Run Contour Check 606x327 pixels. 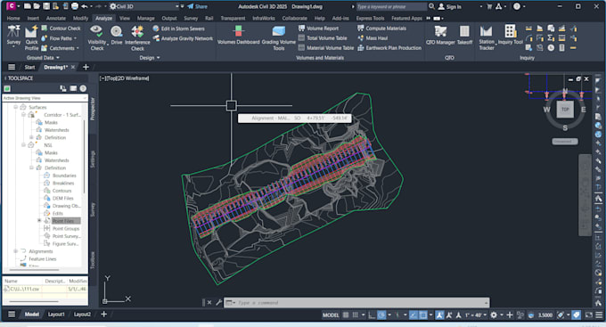pos(61,29)
